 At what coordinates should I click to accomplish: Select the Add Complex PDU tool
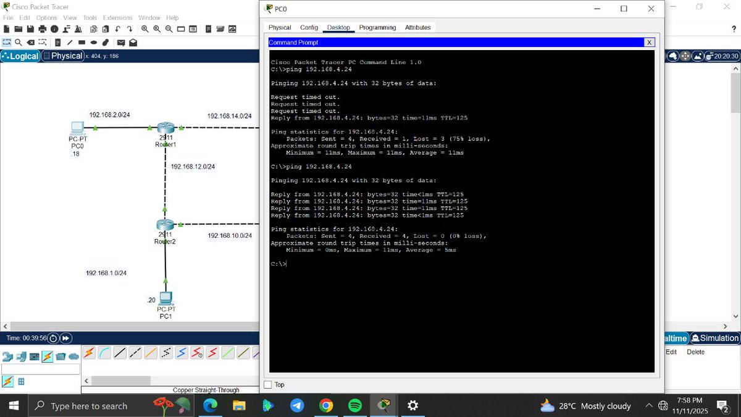coord(133,42)
